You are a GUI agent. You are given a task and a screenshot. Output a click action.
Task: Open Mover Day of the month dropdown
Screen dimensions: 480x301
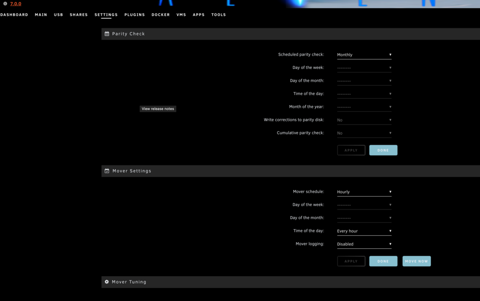(x=364, y=218)
